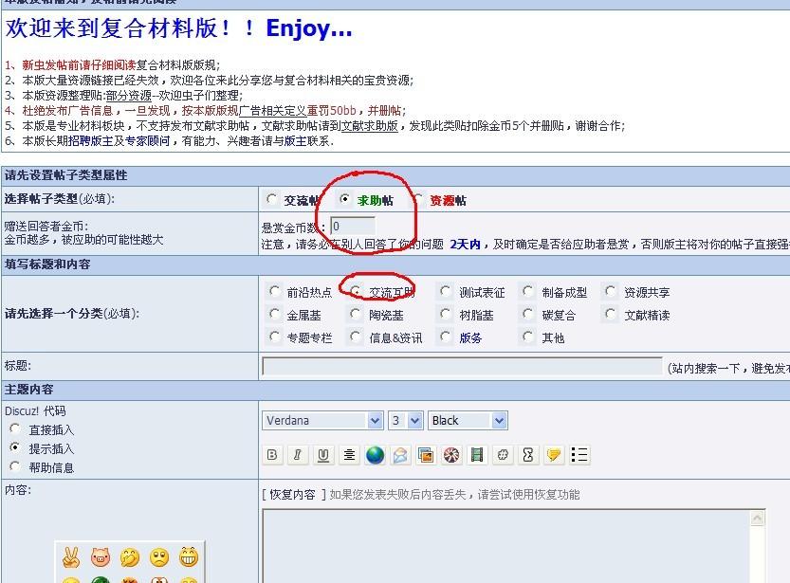This screenshot has width=790, height=583.
Task: Apply underline with the U icon
Action: (x=323, y=455)
